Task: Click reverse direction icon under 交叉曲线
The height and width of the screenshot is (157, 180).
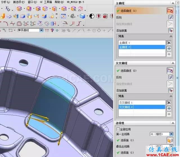Action: (x=171, y=77)
